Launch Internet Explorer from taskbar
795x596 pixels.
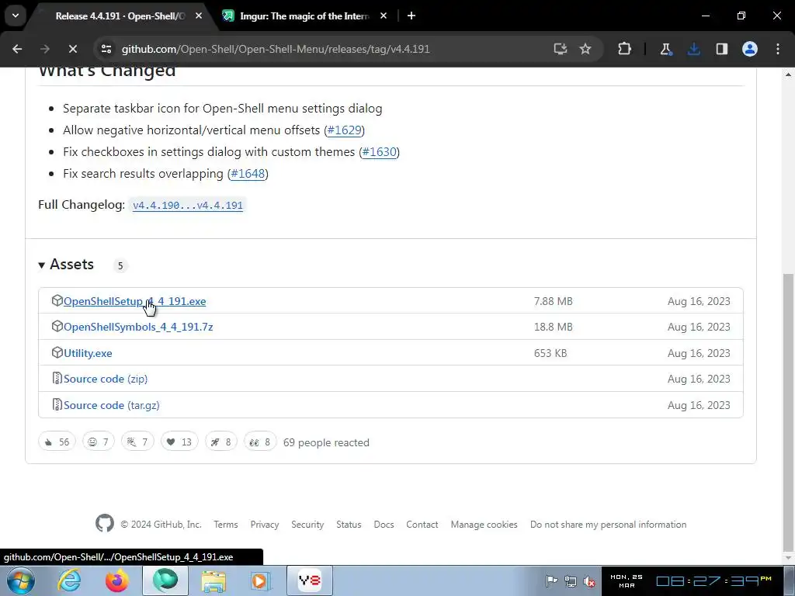click(69, 580)
